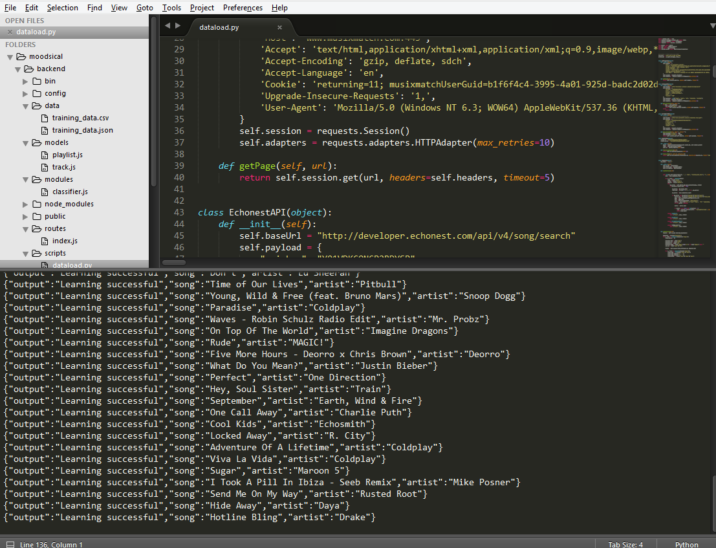Click the editor horizontal scrollbar
Screen dimensions: 716x548
click(x=174, y=263)
